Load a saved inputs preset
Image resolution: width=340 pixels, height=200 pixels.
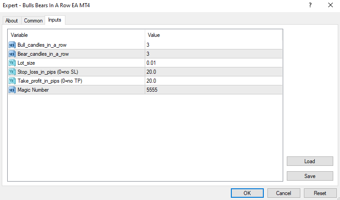[x=310, y=161]
